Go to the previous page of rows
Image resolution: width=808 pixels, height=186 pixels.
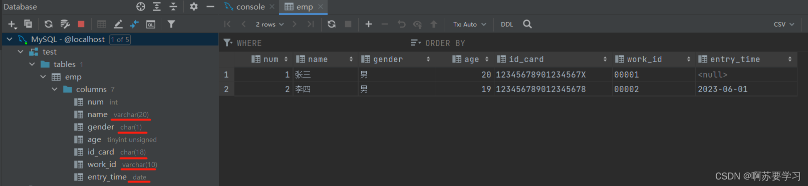click(x=244, y=24)
